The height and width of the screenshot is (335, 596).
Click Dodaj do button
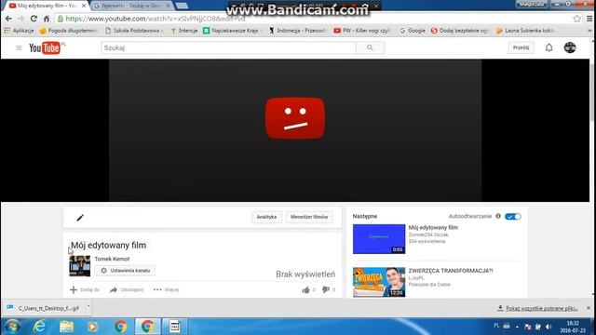tap(85, 289)
